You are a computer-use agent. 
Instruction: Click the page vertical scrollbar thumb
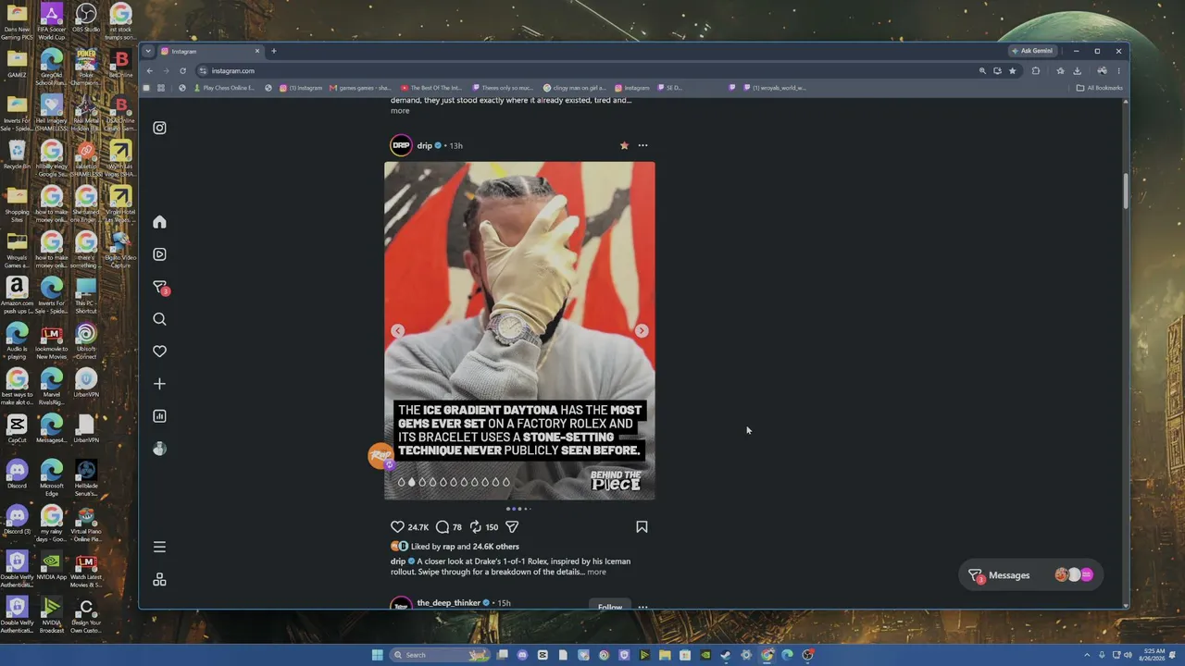pos(1126,191)
